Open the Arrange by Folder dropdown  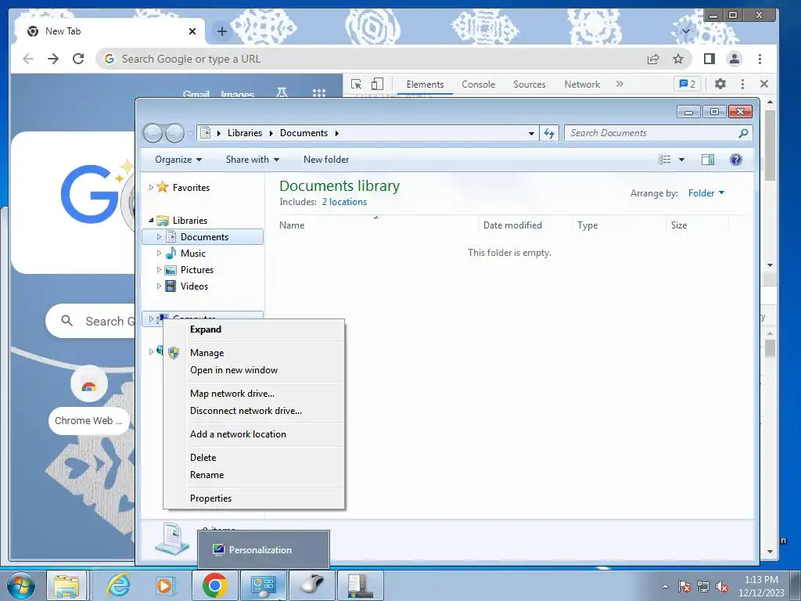coord(706,193)
